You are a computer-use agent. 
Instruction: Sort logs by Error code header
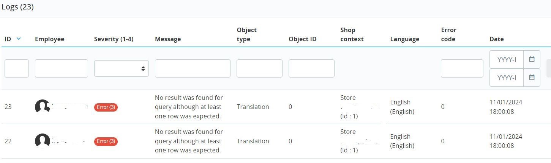(448, 34)
